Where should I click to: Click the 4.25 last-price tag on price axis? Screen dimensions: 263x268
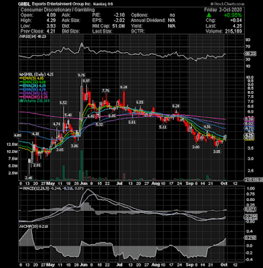(x=249, y=135)
